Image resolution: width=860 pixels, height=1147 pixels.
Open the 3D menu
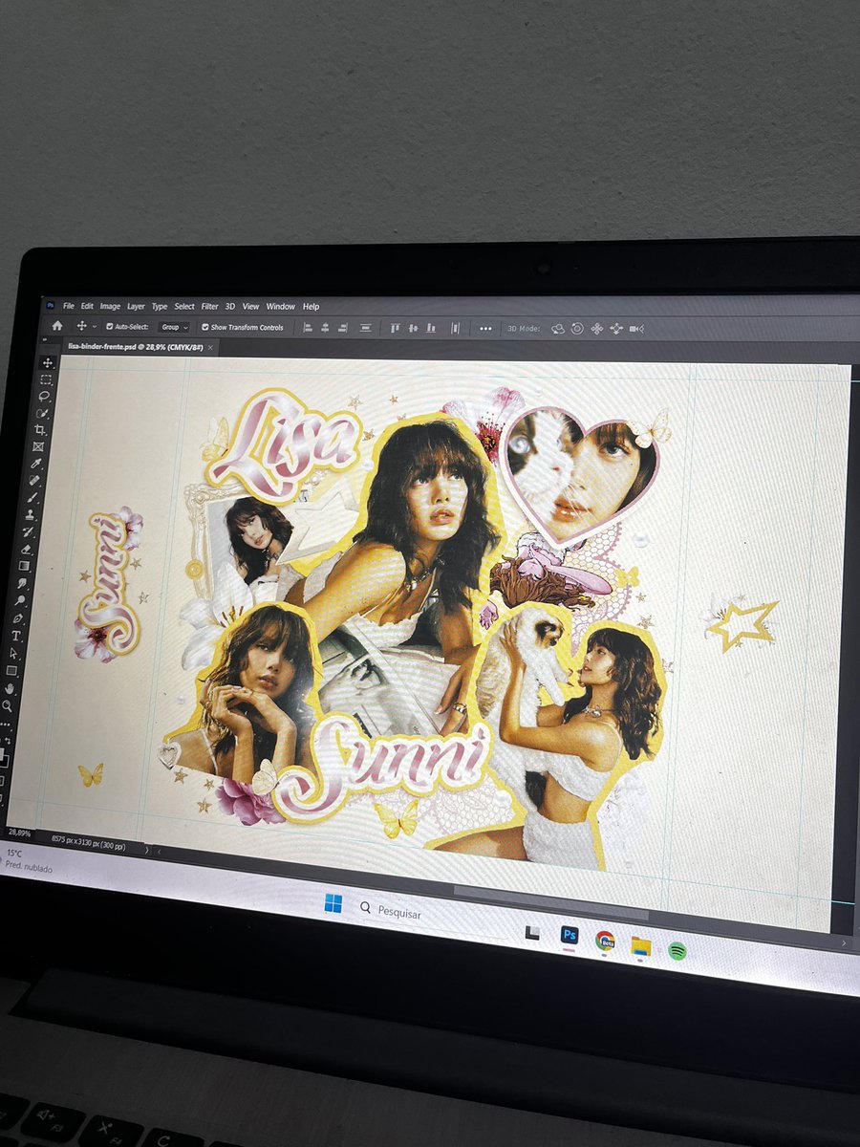click(230, 307)
